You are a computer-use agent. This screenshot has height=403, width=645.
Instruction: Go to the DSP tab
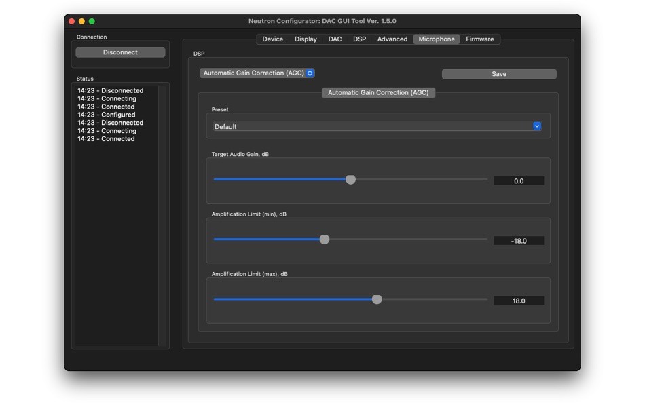(359, 39)
